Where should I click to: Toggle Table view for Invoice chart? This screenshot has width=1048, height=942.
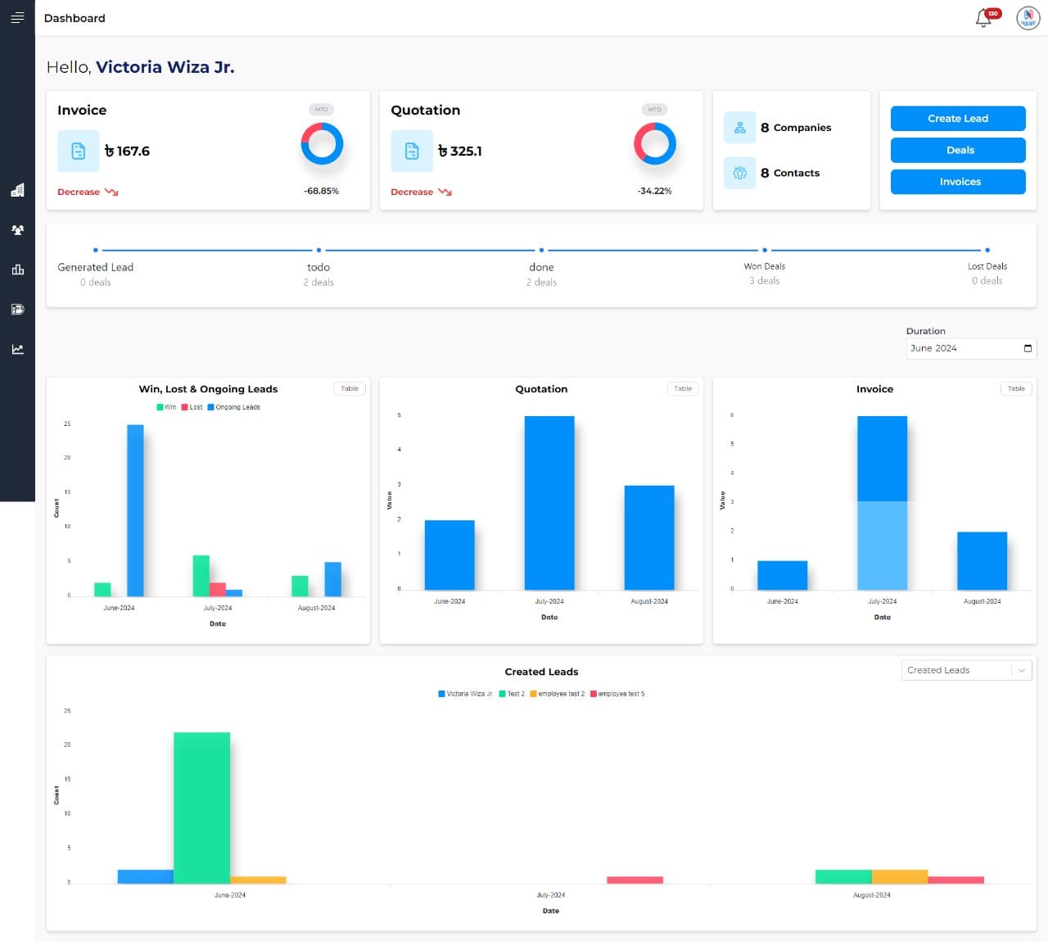(1016, 389)
